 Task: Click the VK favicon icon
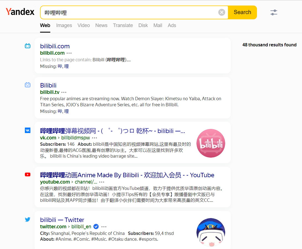(28, 130)
